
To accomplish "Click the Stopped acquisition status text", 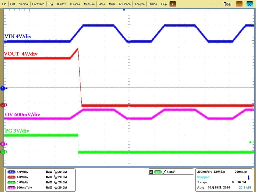I will 203,177.
